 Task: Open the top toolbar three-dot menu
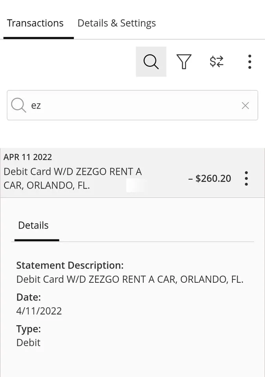click(x=250, y=62)
